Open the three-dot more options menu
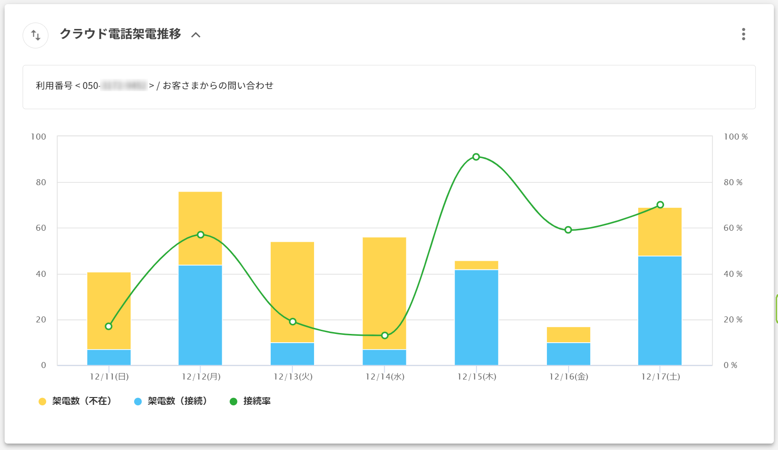The height and width of the screenshot is (450, 778). [743, 34]
